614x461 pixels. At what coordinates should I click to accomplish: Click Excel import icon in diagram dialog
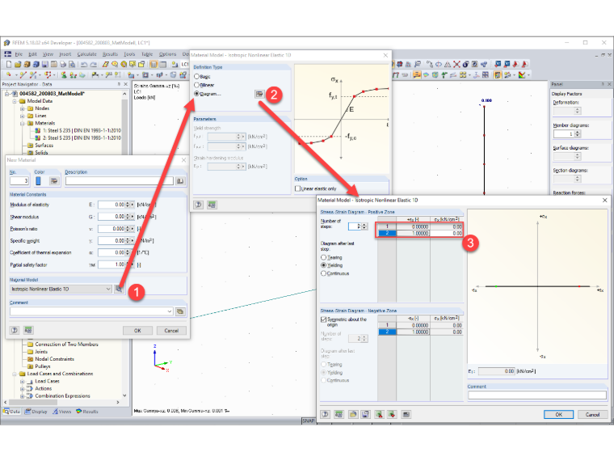coord(379,414)
